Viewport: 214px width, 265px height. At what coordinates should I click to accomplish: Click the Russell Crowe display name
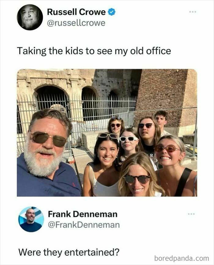[x=76, y=12]
